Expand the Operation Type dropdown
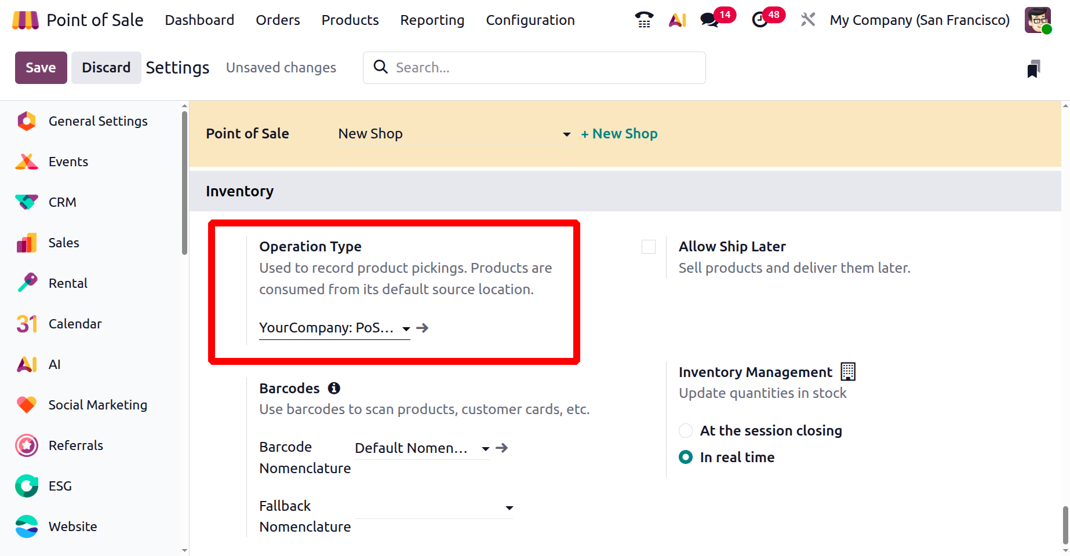The height and width of the screenshot is (556, 1070). point(406,328)
